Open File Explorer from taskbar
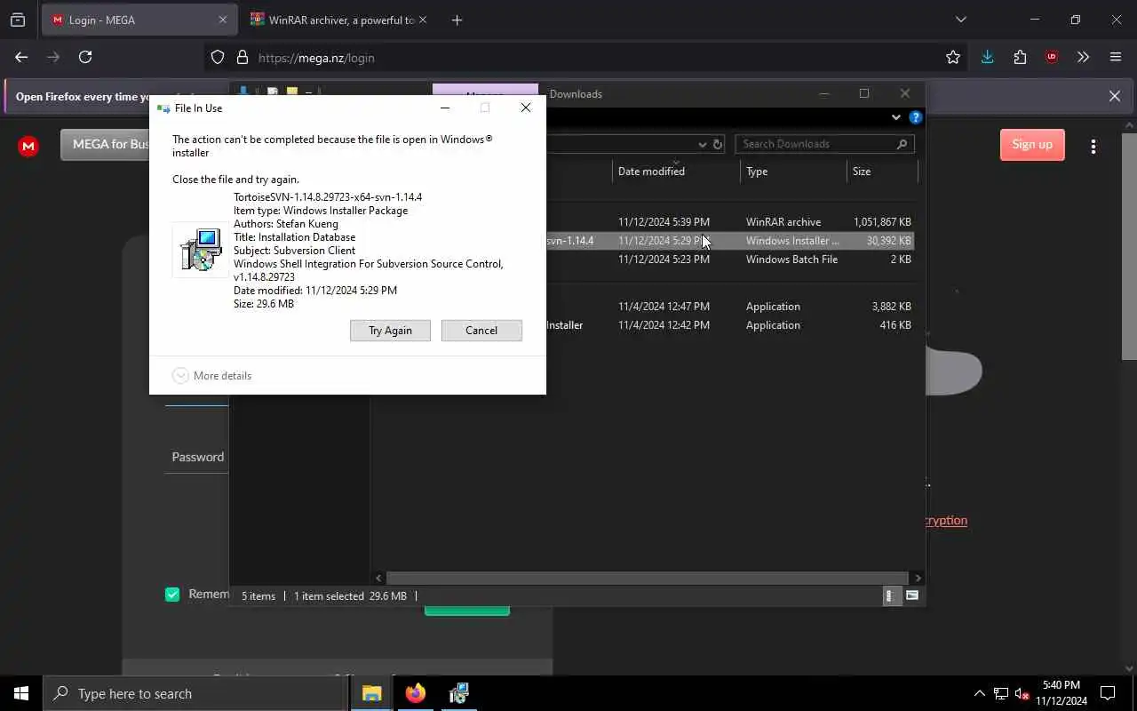This screenshot has height=711, width=1137. pyautogui.click(x=371, y=693)
